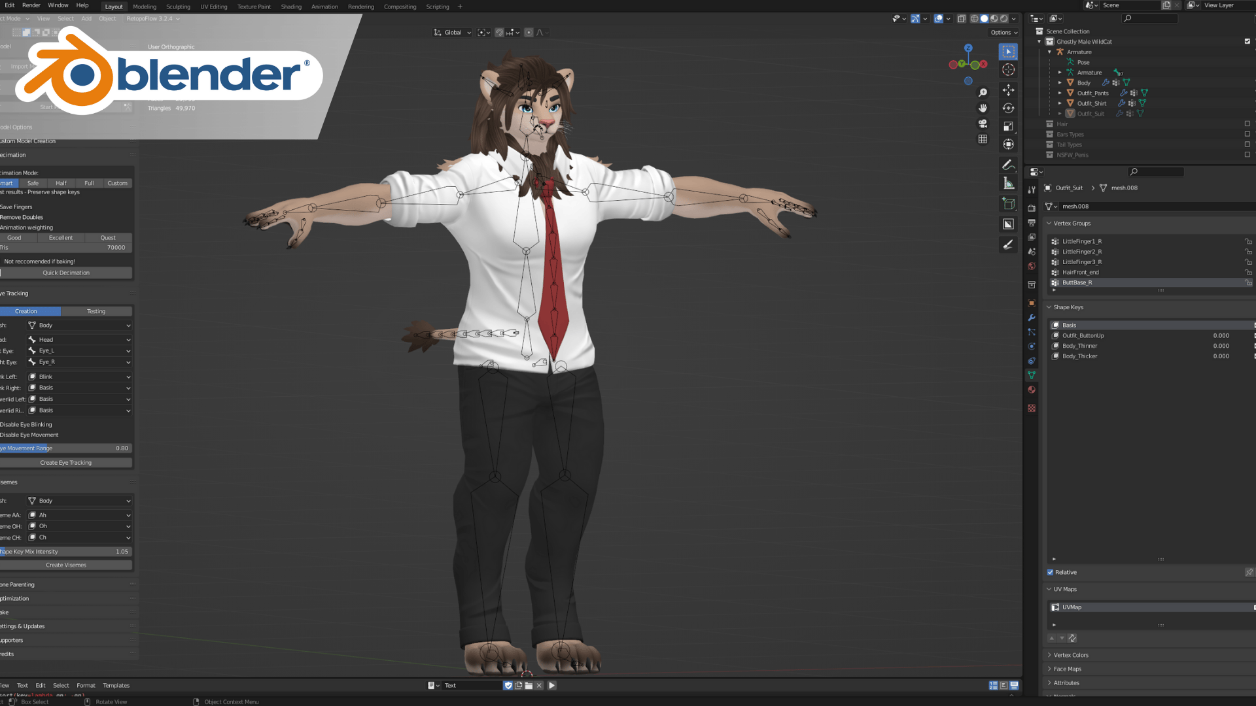
Task: Activate the 3D Cursor tool
Action: 1008,70
